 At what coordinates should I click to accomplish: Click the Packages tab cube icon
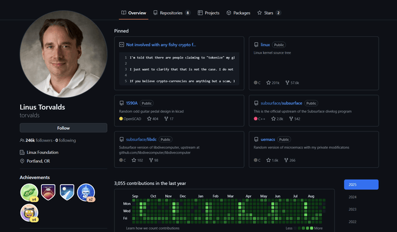[x=229, y=13]
